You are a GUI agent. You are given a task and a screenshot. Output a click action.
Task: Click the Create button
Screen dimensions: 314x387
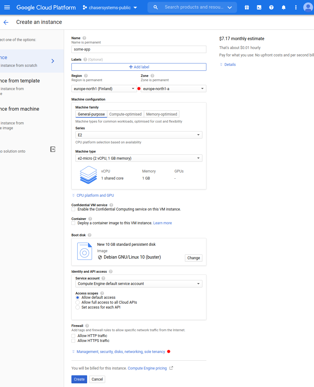pos(79,379)
